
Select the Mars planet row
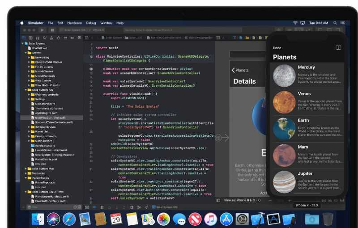coord(307,156)
